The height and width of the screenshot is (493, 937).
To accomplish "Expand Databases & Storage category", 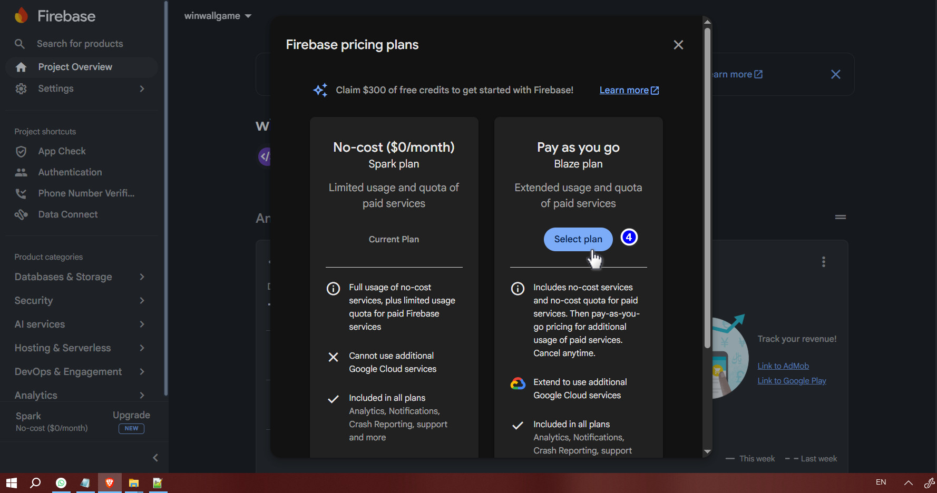I will [x=79, y=277].
